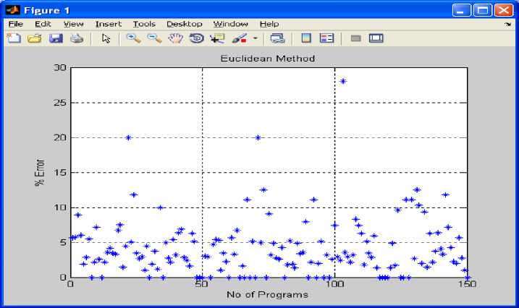Enable the Data Cursor tool
The height and width of the screenshot is (308, 519).
point(217,38)
